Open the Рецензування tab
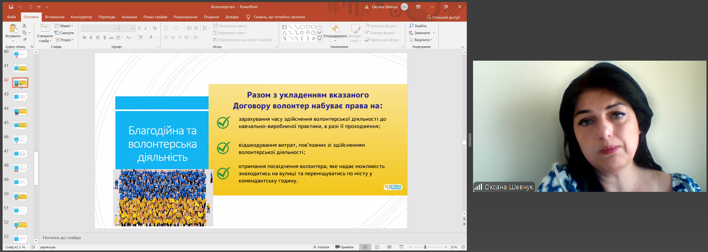Viewport: 708px width, 252px height. click(x=186, y=17)
